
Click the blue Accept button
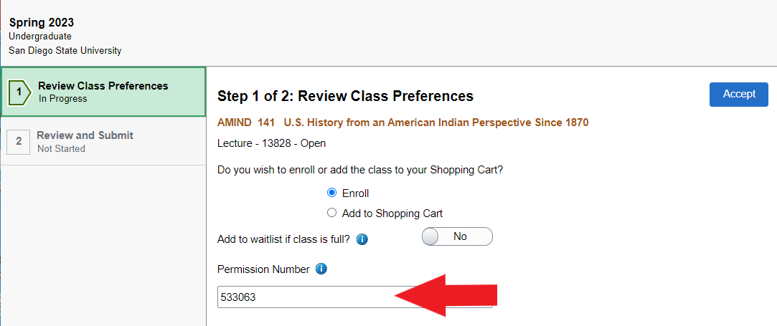[x=739, y=95]
